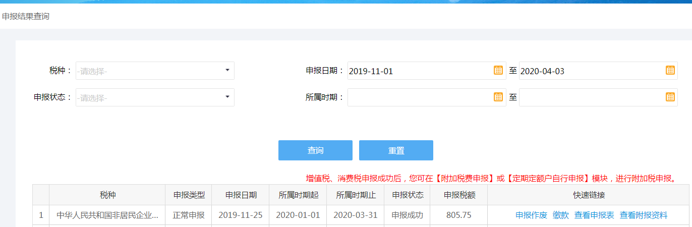Click row number 1 cell
This screenshot has width=692, height=227.
coord(41,215)
